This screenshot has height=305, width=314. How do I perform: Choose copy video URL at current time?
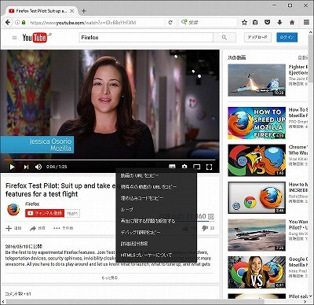coord(156,187)
